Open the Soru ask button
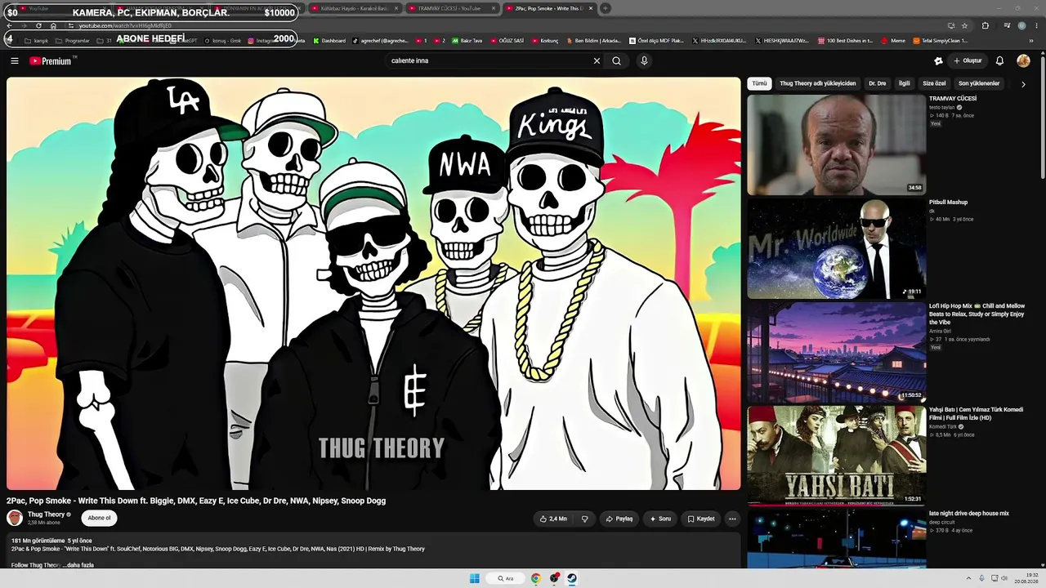This screenshot has height=588, width=1046. point(660,519)
